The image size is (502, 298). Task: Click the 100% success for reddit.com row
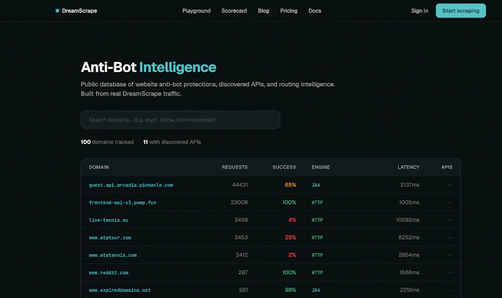(289, 272)
